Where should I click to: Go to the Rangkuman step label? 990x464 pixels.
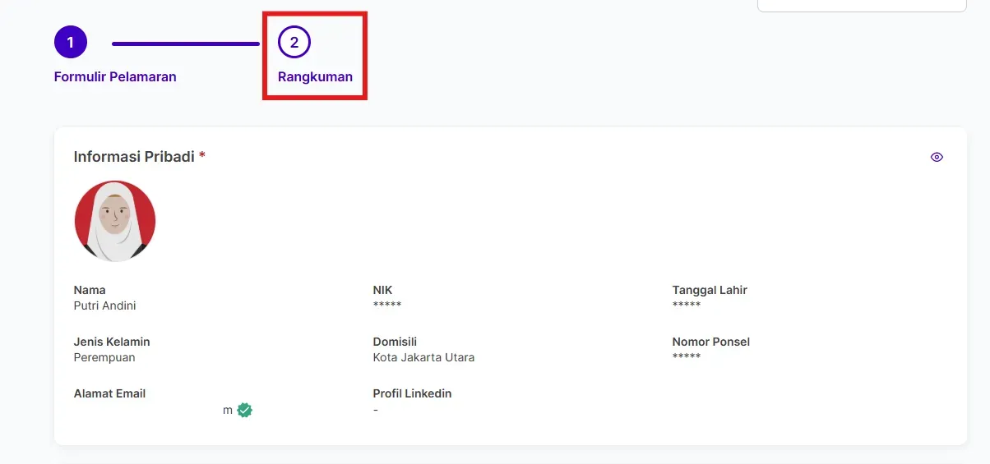tap(315, 77)
